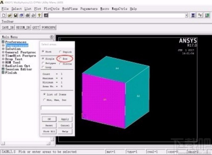Image resolution: width=212 pixels, height=155 pixels.
Task: Expand Radiation Opt tree node
Action: click(x=3, y=66)
